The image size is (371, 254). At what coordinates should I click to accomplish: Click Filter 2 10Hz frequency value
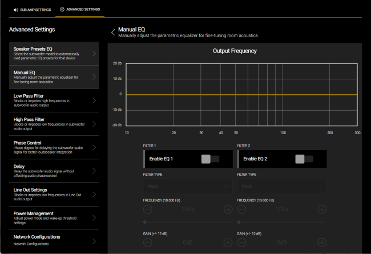coord(282,209)
